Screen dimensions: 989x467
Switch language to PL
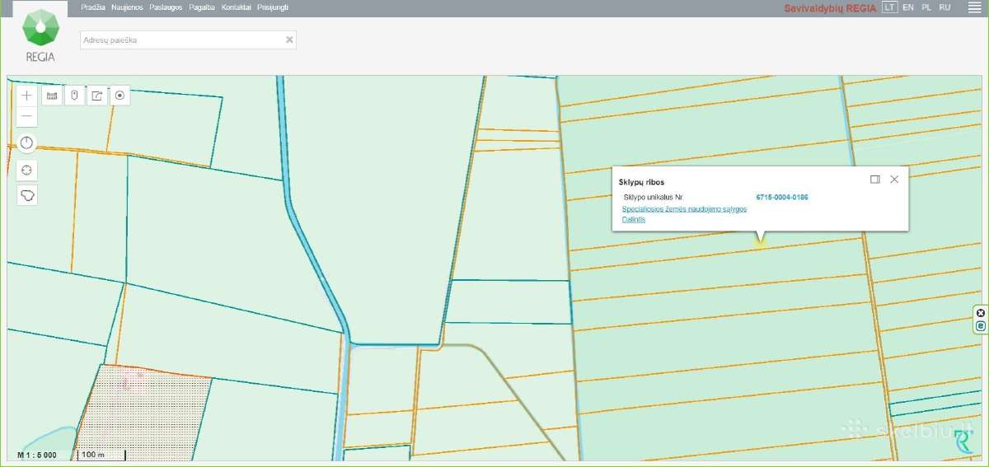pos(926,7)
